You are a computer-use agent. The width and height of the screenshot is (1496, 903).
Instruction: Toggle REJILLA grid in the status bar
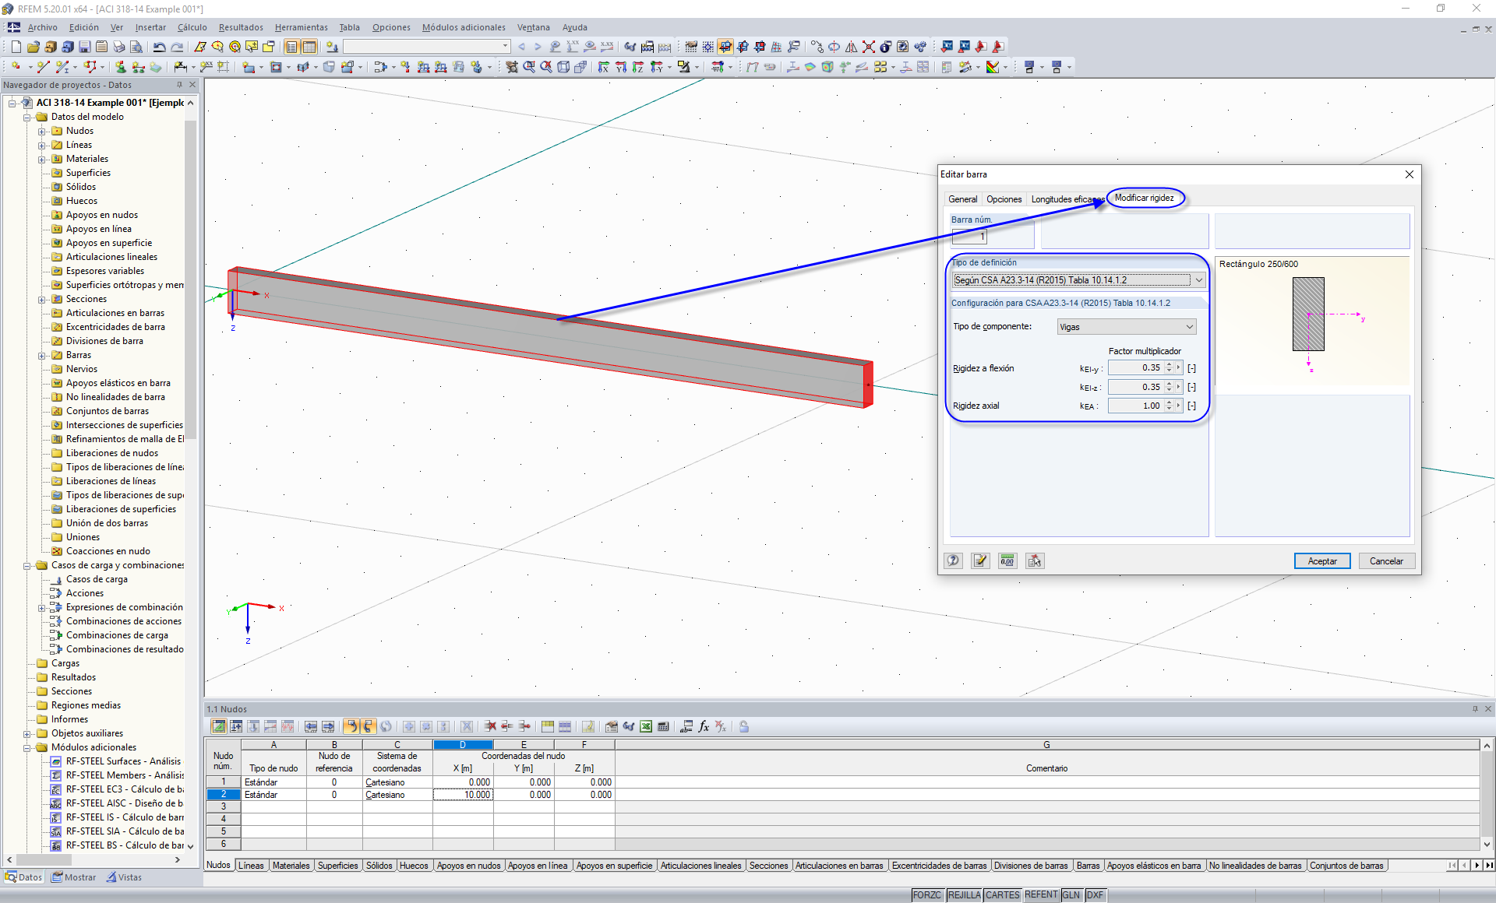click(964, 895)
